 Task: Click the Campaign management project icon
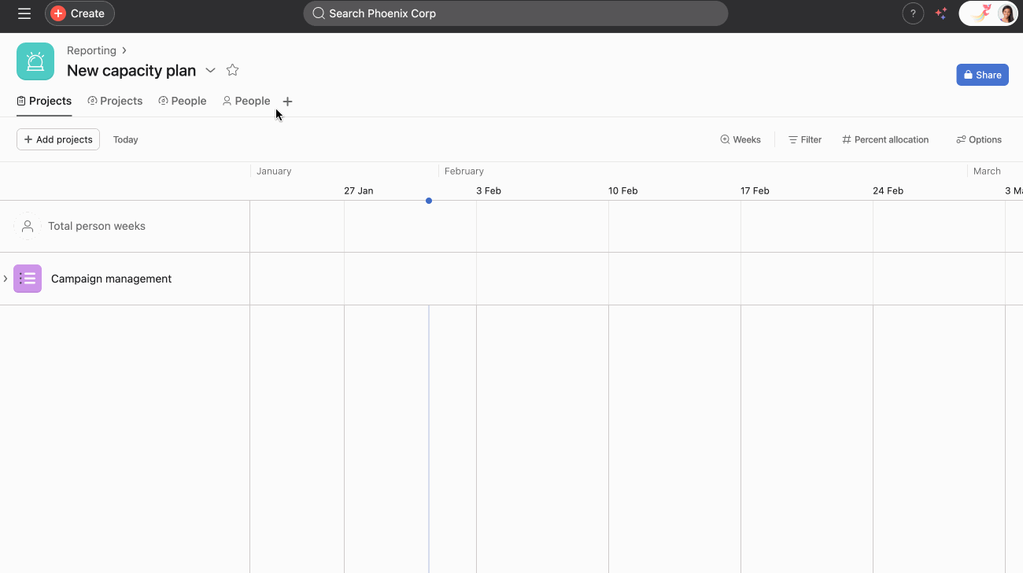click(28, 279)
